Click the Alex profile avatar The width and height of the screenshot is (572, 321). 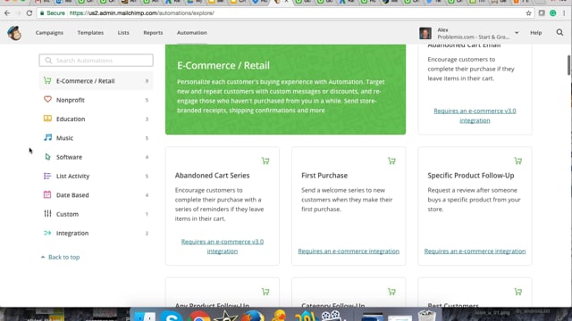425,33
